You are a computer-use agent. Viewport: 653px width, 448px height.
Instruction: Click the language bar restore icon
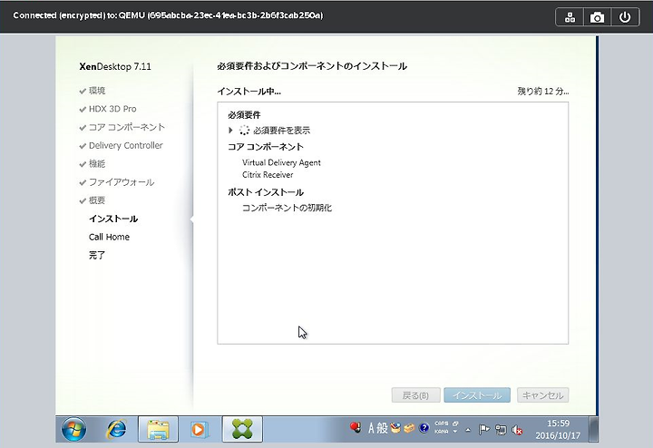(x=455, y=424)
